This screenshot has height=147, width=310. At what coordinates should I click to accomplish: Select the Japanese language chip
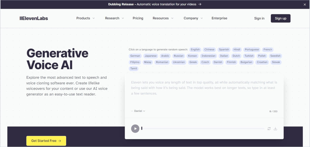151,56
